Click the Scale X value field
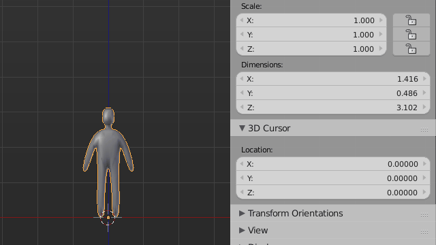This screenshot has height=245, width=436. coord(311,20)
